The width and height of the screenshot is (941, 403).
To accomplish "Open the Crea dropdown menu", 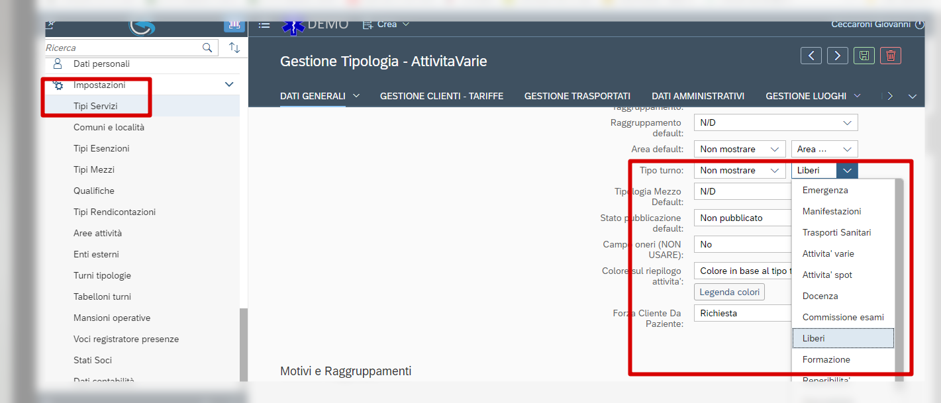I will pos(386,24).
